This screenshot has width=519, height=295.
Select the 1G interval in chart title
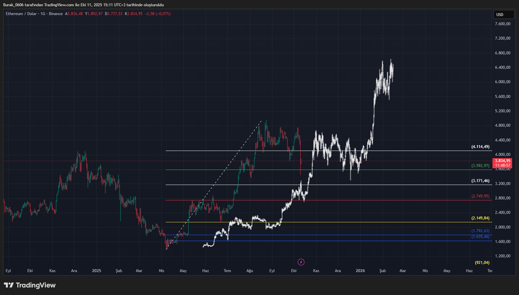[x=43, y=14]
